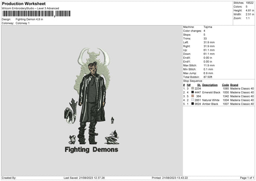Select the Width value '2.51 in'
Viewport: 256px width, 181px height.
coord(250,15)
